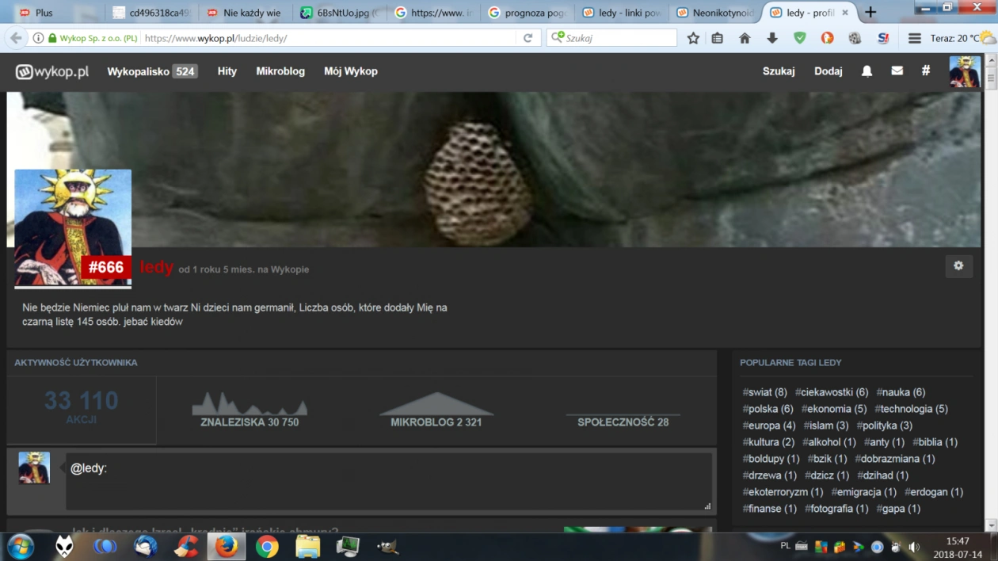998x561 pixels.
Task: Click Dodaj link in header
Action: click(x=828, y=71)
